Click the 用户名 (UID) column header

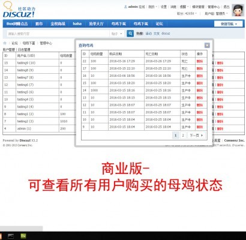pyautogui.click(x=26, y=56)
